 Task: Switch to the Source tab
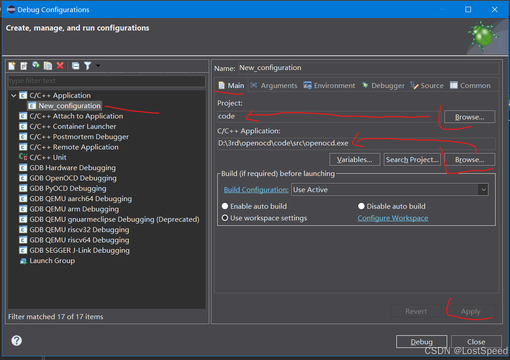(427, 86)
